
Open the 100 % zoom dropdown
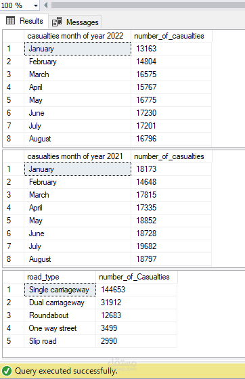coord(36,5)
